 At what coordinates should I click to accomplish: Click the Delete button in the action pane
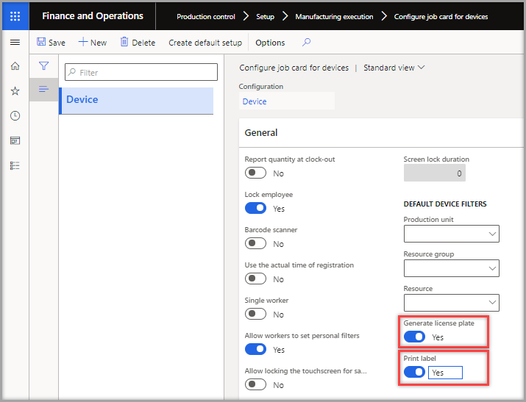click(x=138, y=42)
